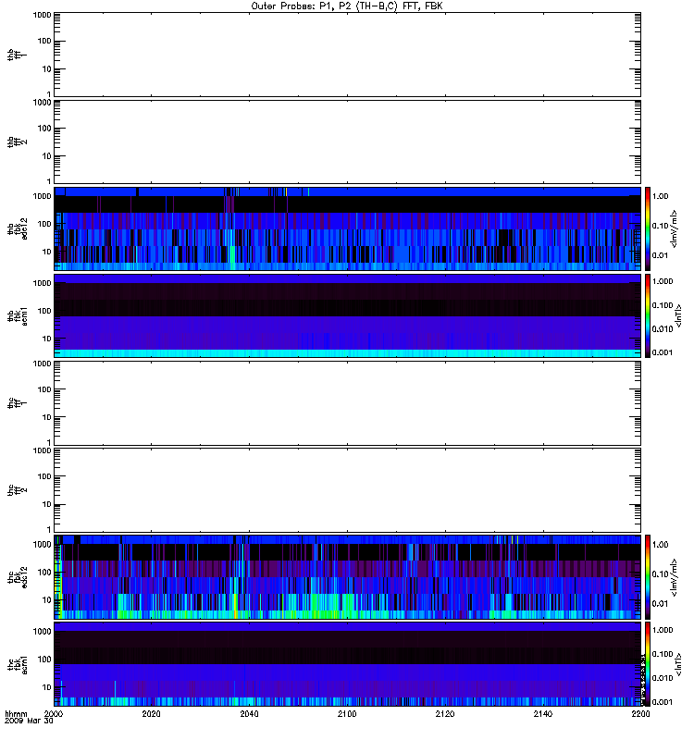Click the '0.001' value on thb scm1 color bar

click(x=663, y=352)
